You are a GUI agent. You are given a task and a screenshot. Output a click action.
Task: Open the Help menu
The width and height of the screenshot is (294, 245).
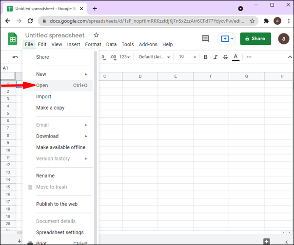coord(168,44)
